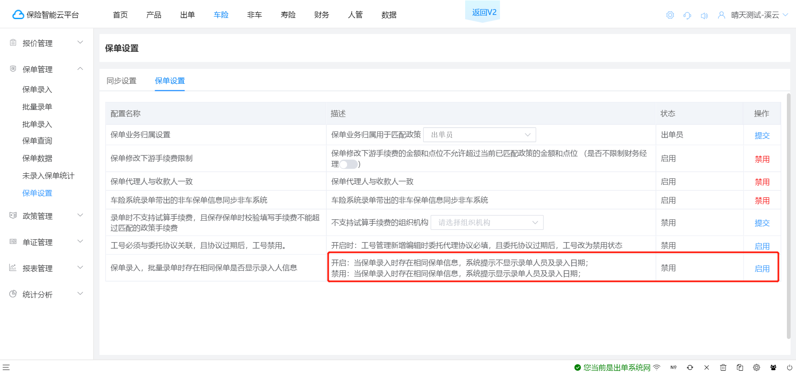
Task: Expand the 报表管理 menu chevron
Action: [80, 267]
